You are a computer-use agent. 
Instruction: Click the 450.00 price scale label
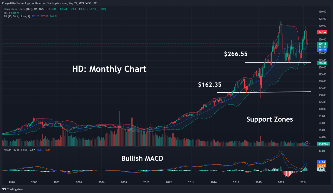(322, 12)
